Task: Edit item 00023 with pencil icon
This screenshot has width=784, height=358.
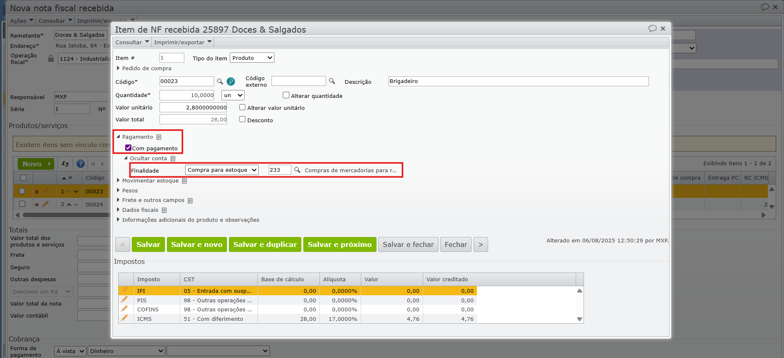Action: [x=45, y=191]
